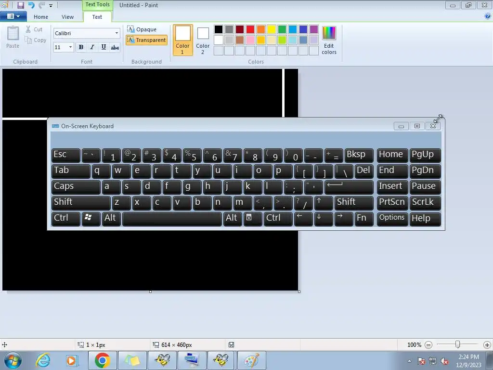Viewport: 493px width, 370px height.
Task: Click the left arrow key on keyboard
Action: [303, 219]
